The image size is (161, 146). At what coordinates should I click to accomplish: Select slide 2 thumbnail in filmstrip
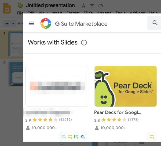click(16, 74)
